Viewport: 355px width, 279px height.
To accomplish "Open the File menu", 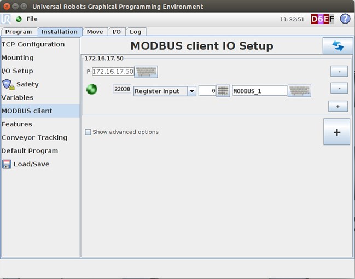I will (32, 19).
